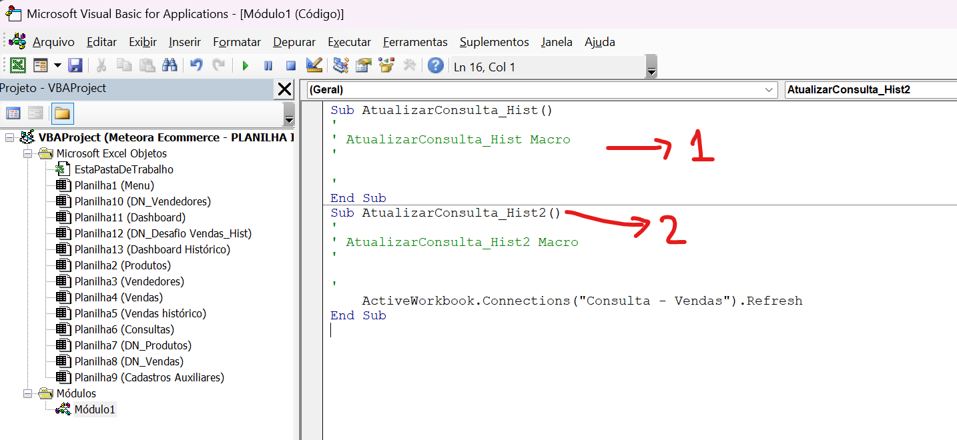This screenshot has width=957, height=440.
Task: Select Planilha11 (Dashboard)
Action: [x=129, y=217]
